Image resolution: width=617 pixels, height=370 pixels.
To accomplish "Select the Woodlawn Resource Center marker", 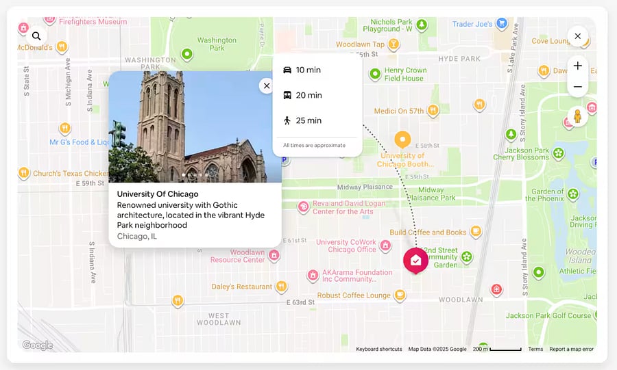I will 274,255.
